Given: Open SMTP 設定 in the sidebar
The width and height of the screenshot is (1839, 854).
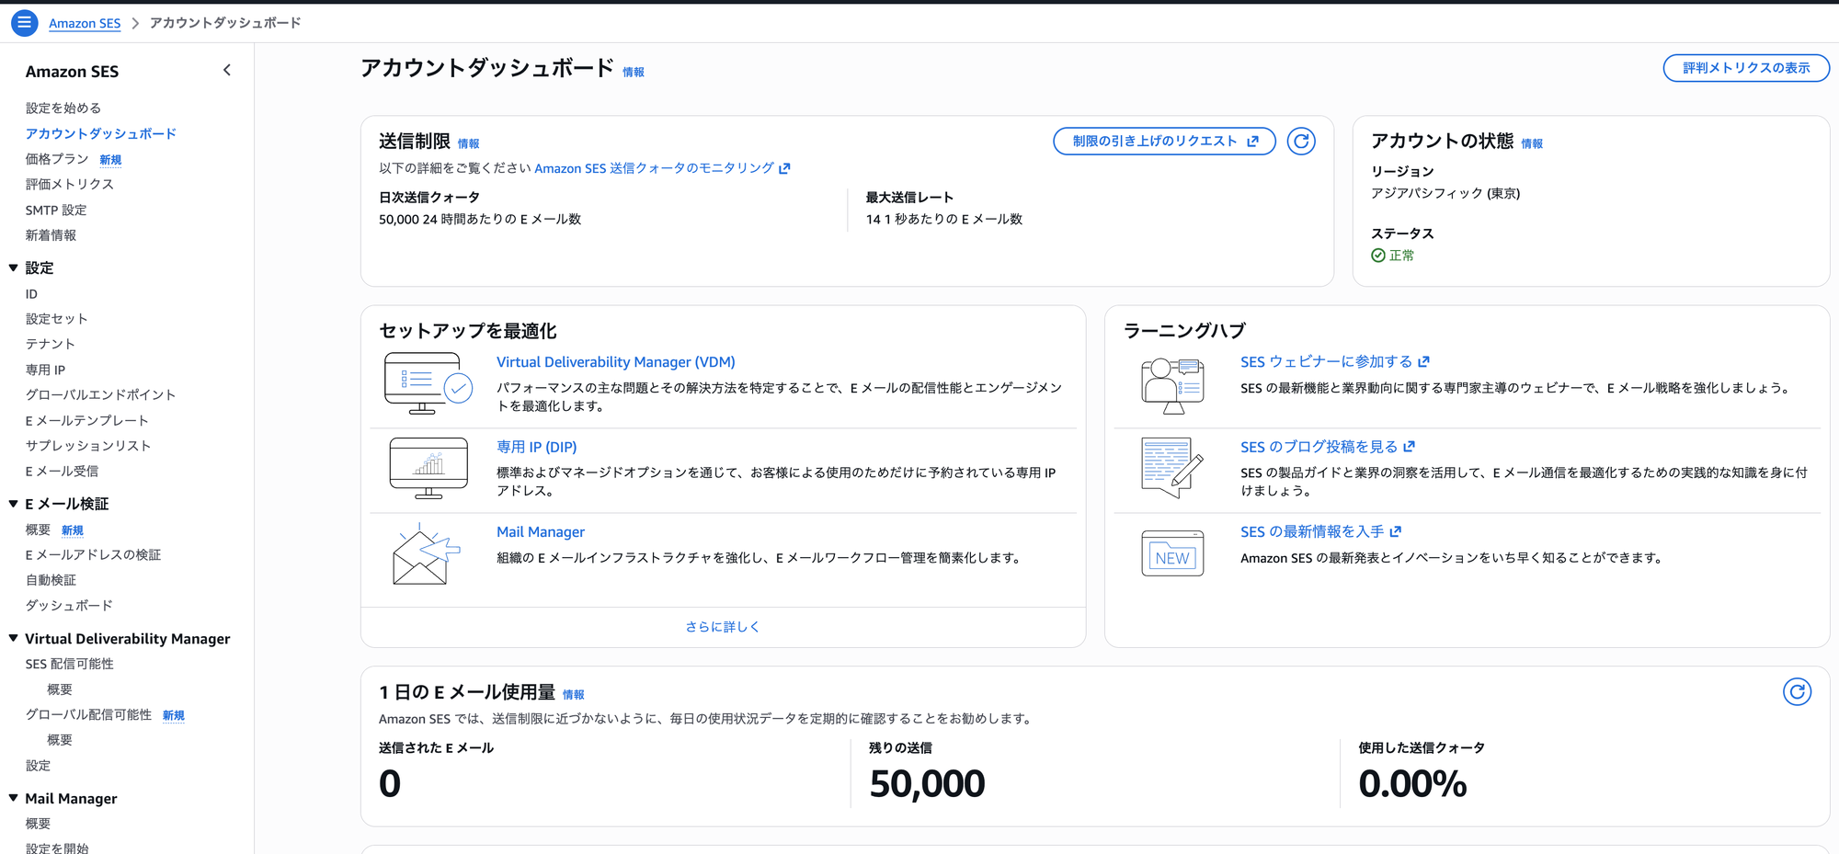Looking at the screenshot, I should pos(56,210).
